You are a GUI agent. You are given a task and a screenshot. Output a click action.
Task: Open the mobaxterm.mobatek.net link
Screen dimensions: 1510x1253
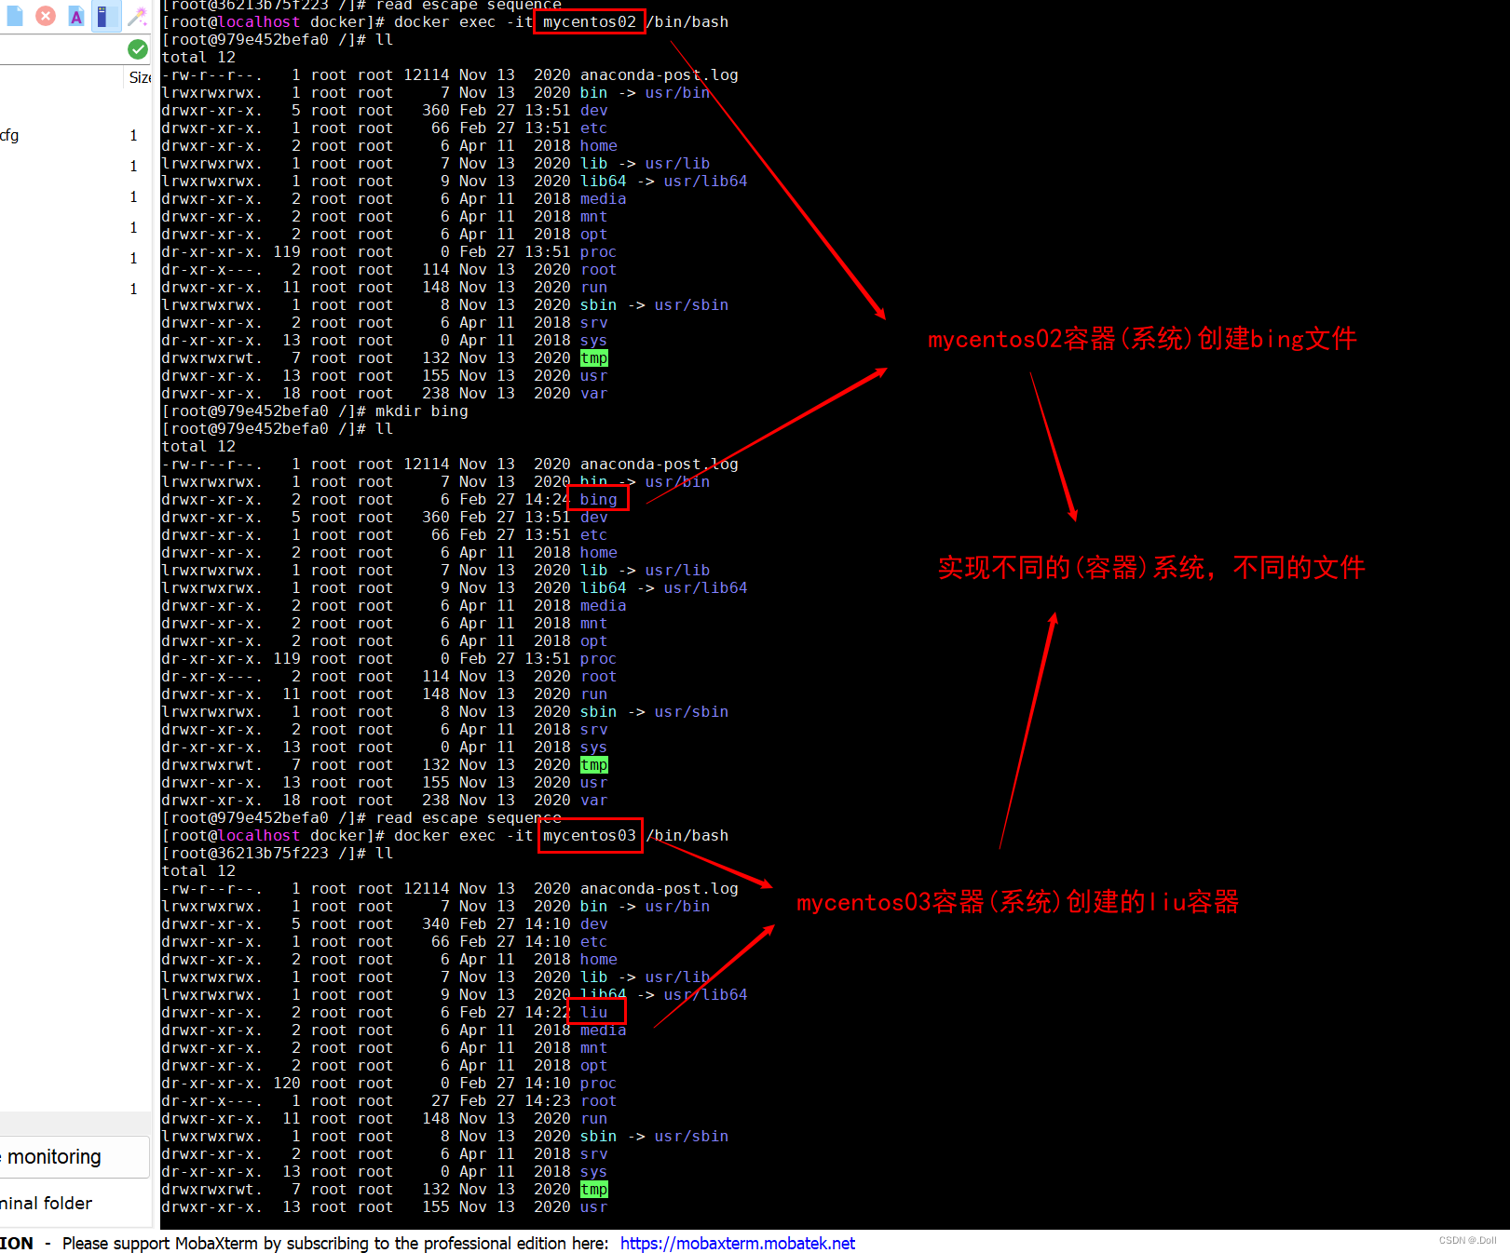pos(737,1243)
